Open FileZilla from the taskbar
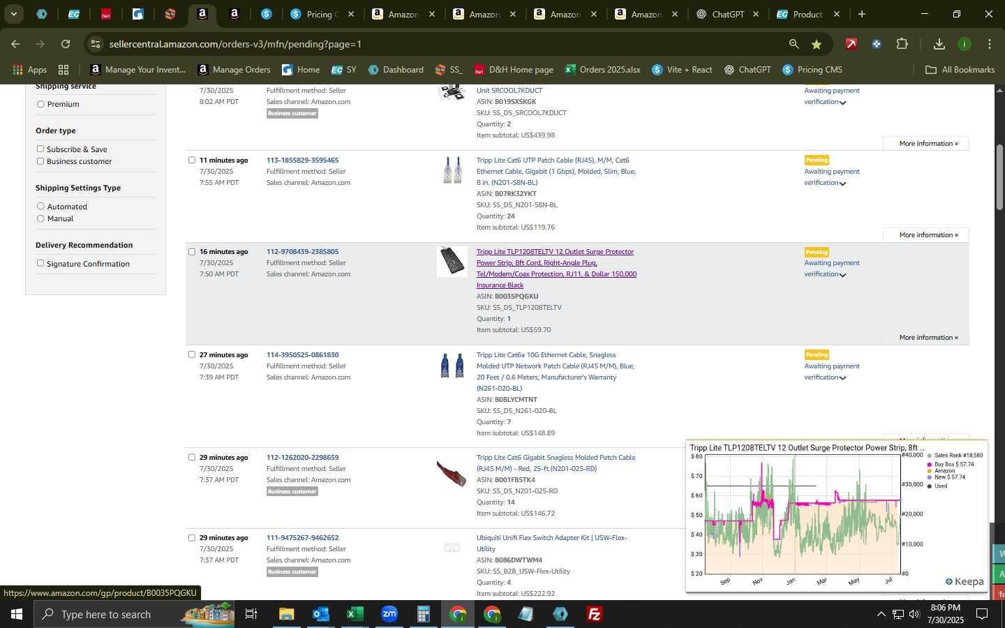The height and width of the screenshot is (628, 1005). [595, 614]
